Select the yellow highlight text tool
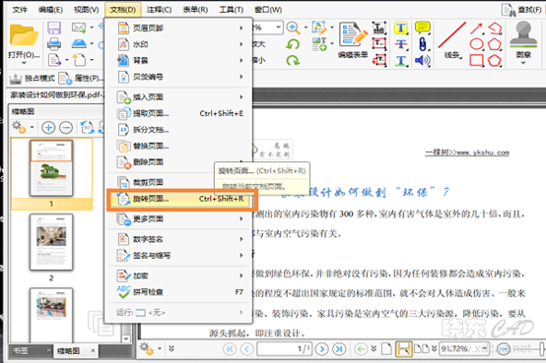 [x=401, y=29]
